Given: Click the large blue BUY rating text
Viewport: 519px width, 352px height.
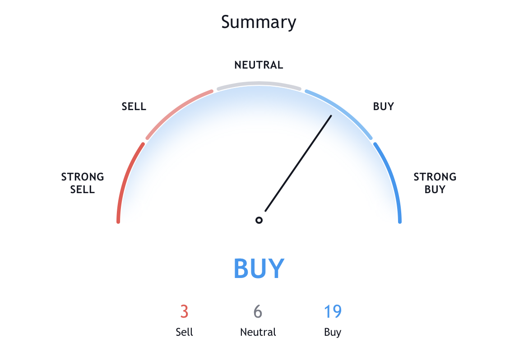Looking at the screenshot, I should click(x=259, y=269).
